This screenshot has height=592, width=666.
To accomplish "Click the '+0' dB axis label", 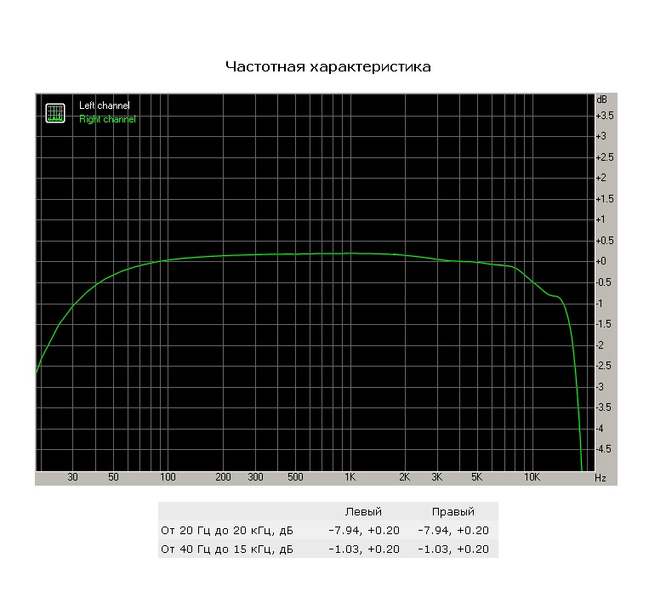I will 601,261.
